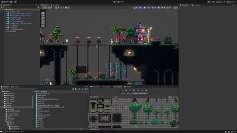Pick the Tile Palette picker tool
This screenshot has height=133, width=237.
[x=138, y=90]
